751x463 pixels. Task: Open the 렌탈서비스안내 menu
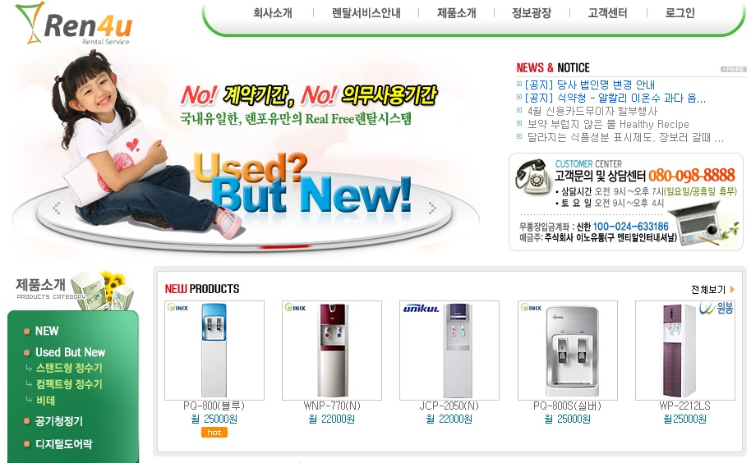366,13
